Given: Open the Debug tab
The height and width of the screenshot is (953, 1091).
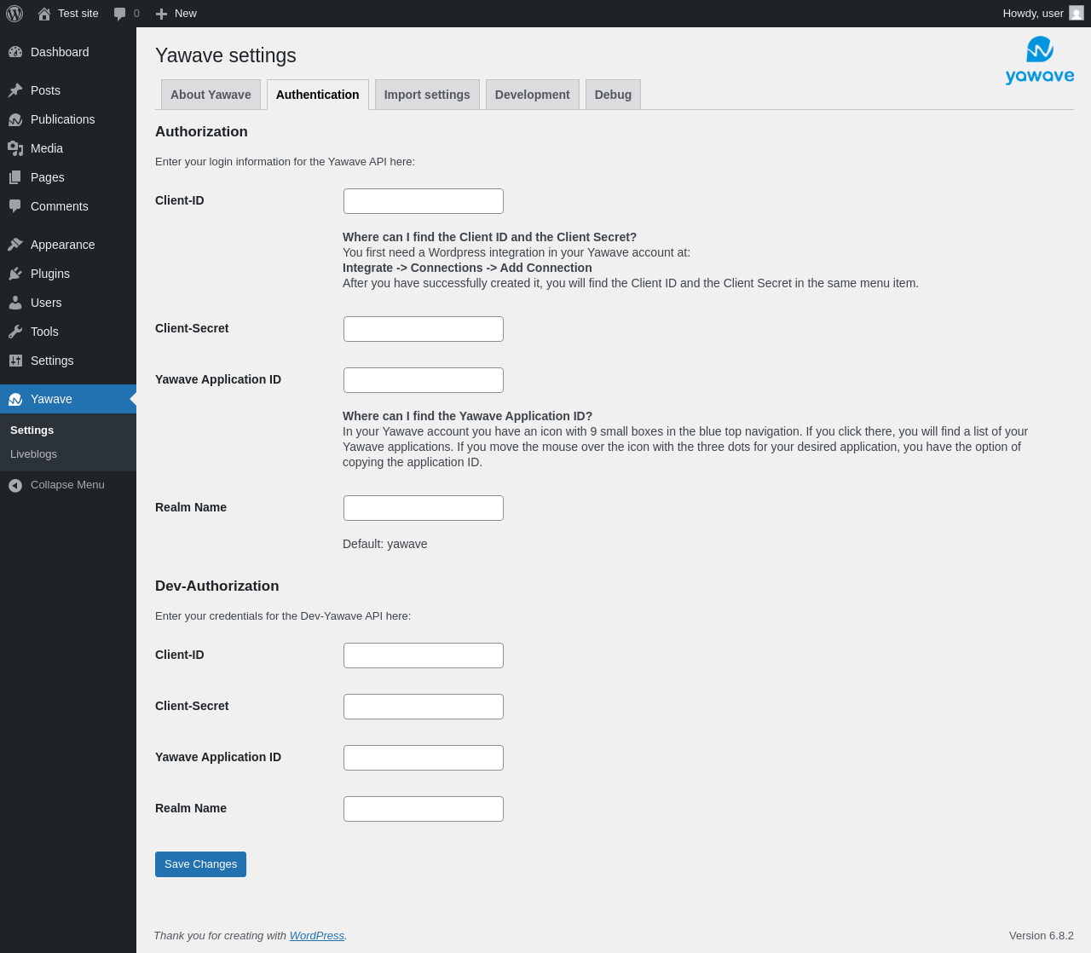Looking at the screenshot, I should click(x=613, y=95).
